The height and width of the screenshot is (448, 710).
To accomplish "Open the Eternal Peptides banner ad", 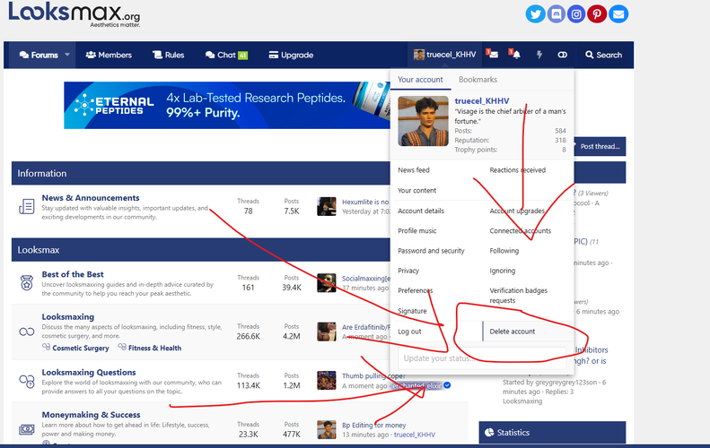I will [x=227, y=106].
